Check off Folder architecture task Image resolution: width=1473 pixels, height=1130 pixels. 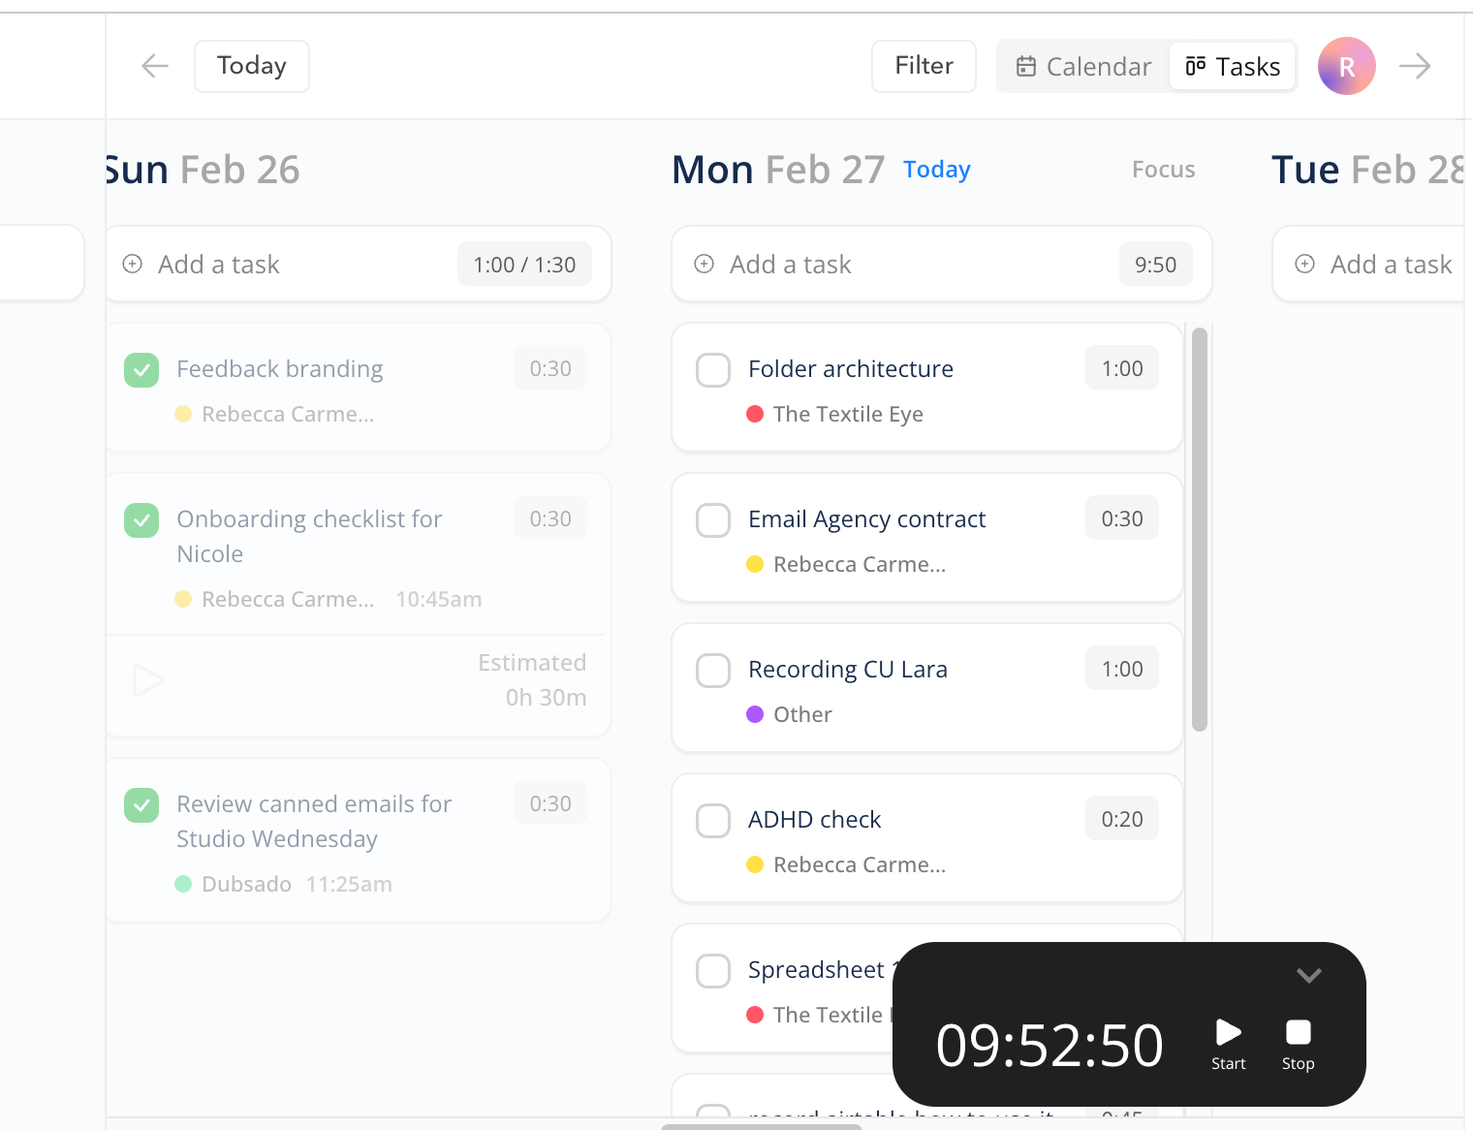pos(713,370)
